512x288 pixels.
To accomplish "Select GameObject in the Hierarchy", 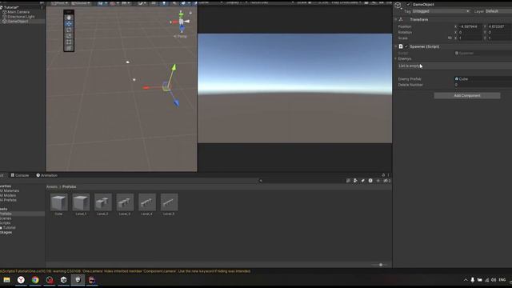I will tap(18, 22).
